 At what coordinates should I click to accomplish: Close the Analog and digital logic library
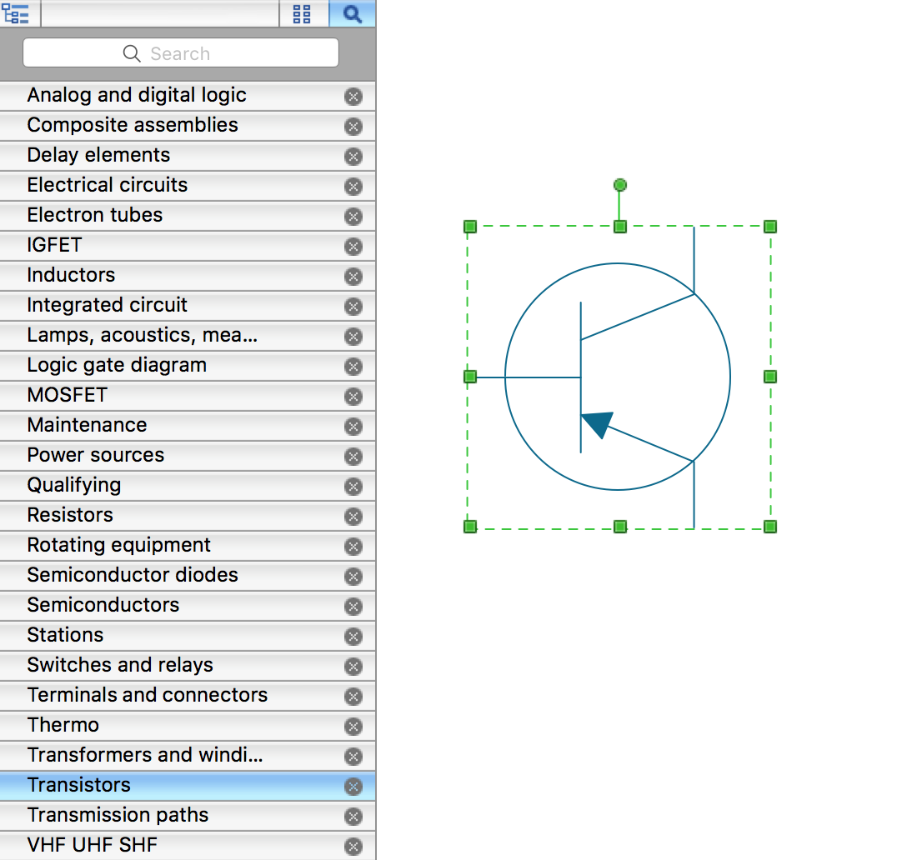coord(353,97)
